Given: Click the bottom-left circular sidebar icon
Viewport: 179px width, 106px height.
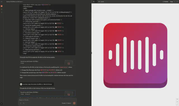Looking at the screenshot, I should point(1,104).
